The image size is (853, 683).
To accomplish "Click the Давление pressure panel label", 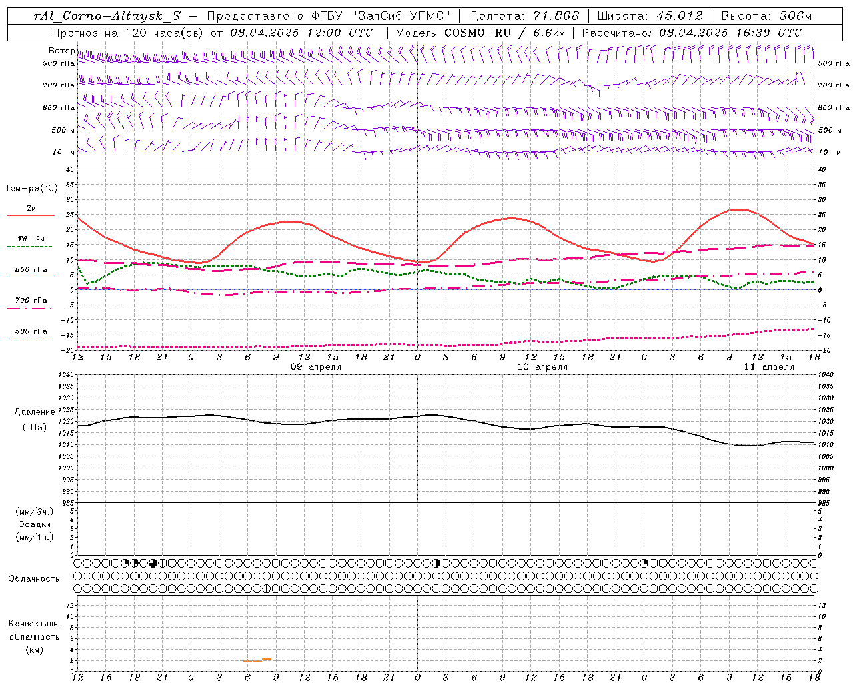I will (35, 412).
